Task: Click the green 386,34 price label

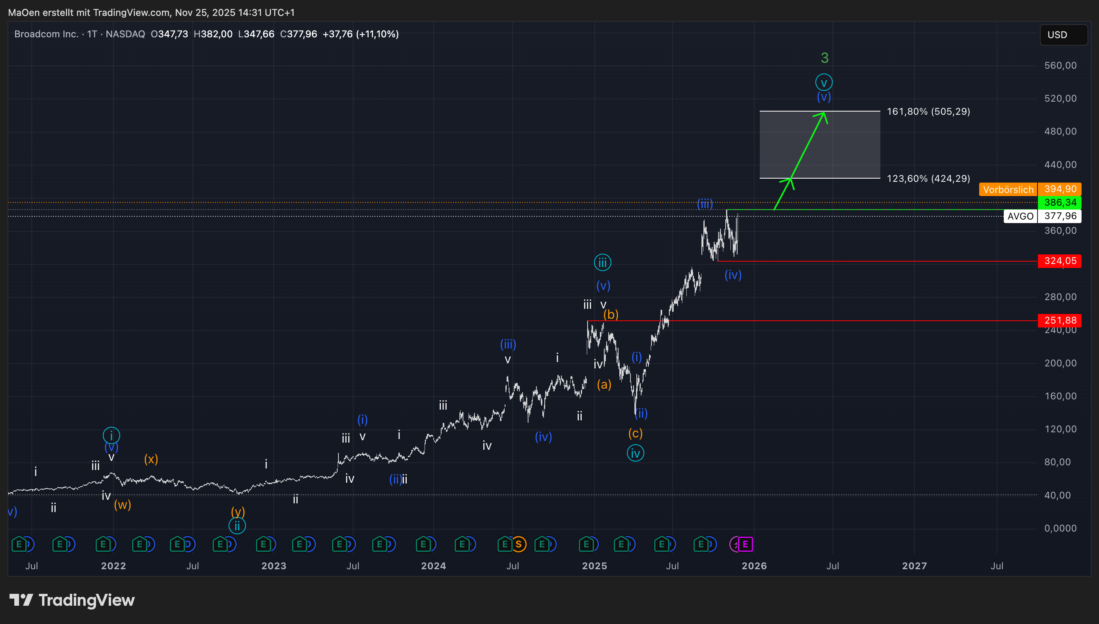Action: tap(1060, 202)
